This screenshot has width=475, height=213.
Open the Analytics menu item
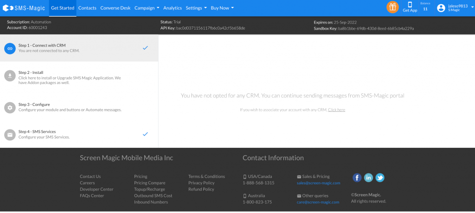[173, 8]
